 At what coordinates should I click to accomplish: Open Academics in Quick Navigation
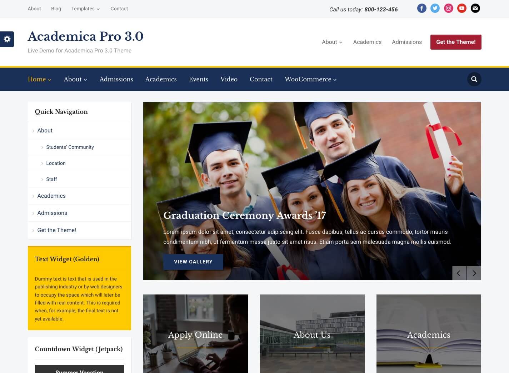(51, 196)
